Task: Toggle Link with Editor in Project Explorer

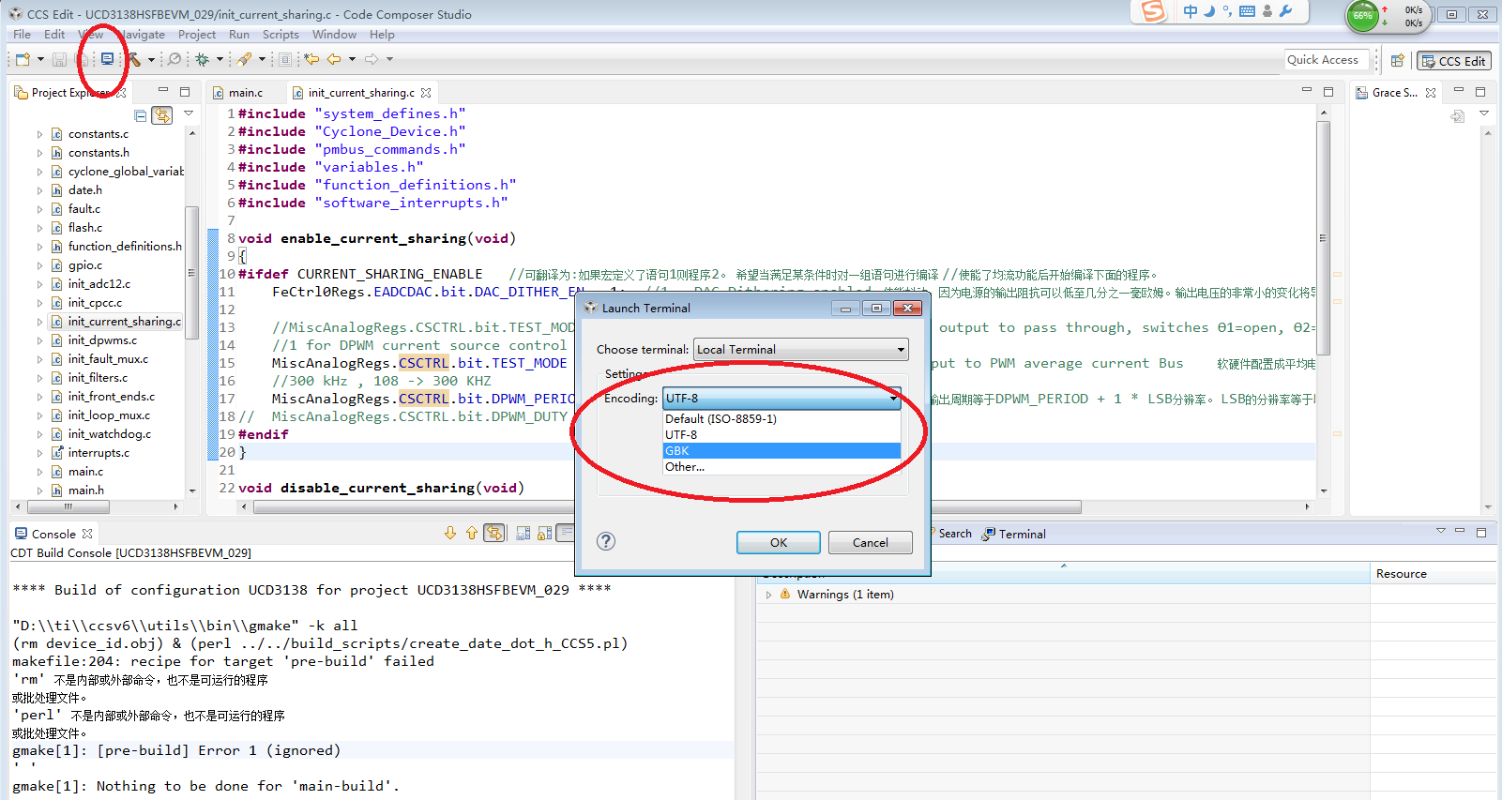Action: tap(162, 115)
